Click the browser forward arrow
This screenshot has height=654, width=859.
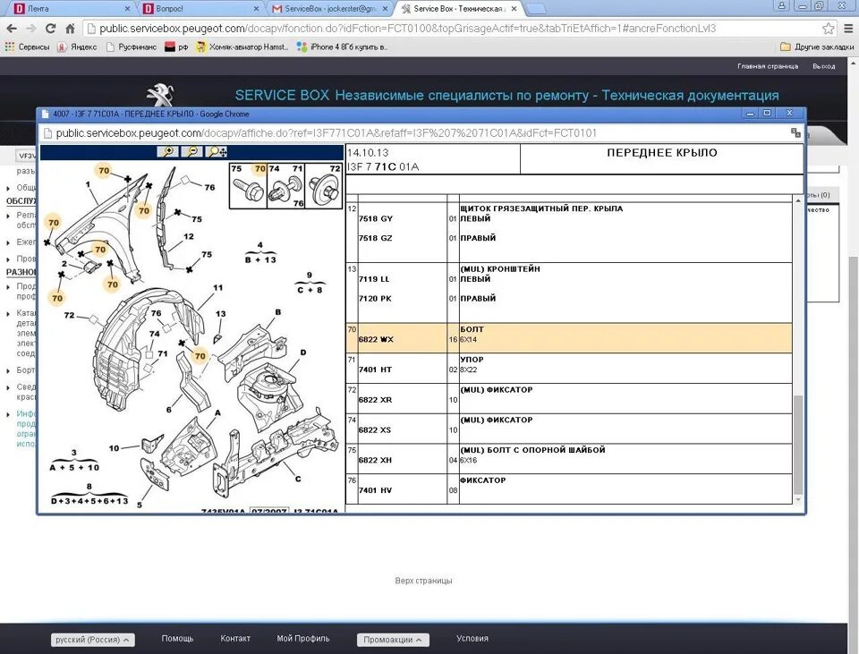click(x=31, y=29)
